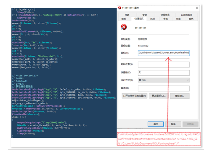Click the comment // A=156.240.106.137
This screenshot has height=154, width=215.
pos(25,76)
